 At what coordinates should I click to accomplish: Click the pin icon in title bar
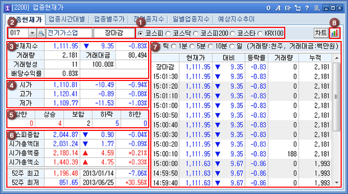pyautogui.click(x=288, y=8)
